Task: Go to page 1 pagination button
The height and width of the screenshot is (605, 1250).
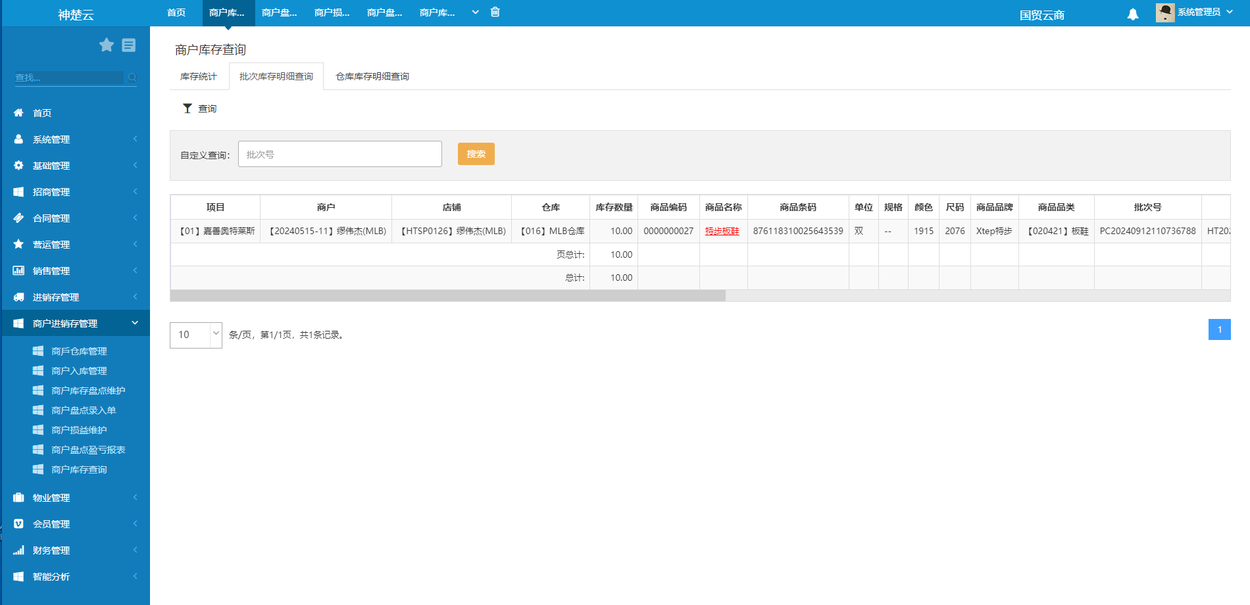Action: (x=1220, y=329)
